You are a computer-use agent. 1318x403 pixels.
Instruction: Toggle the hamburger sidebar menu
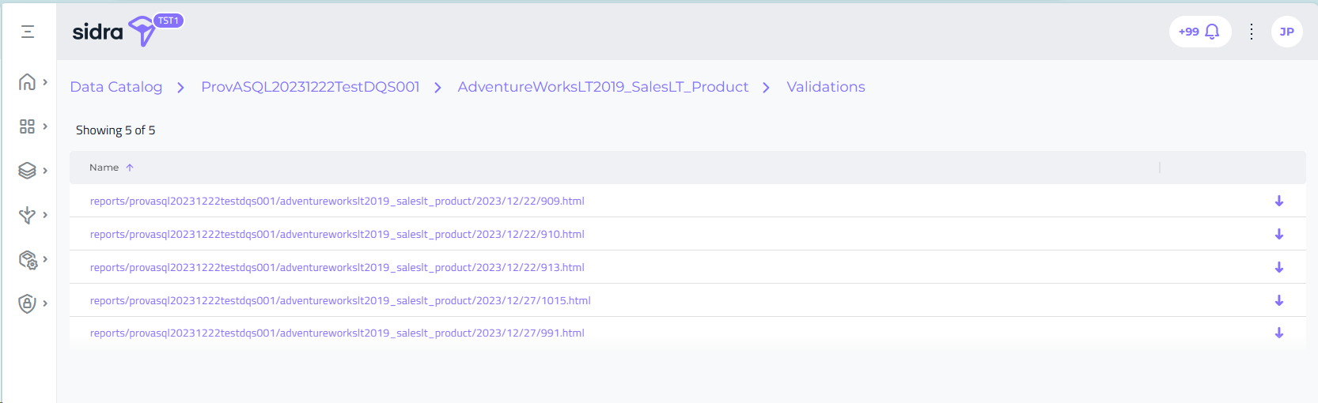pos(28,32)
